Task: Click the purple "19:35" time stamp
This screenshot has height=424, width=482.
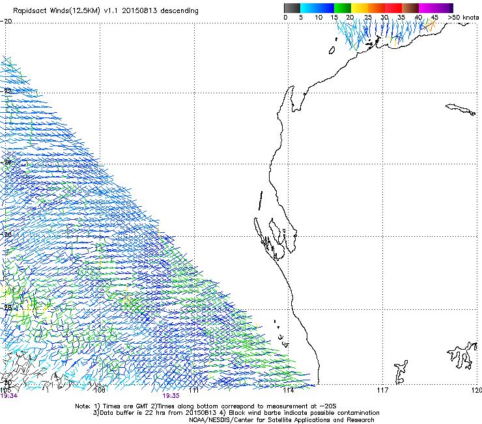Action: pyautogui.click(x=171, y=396)
